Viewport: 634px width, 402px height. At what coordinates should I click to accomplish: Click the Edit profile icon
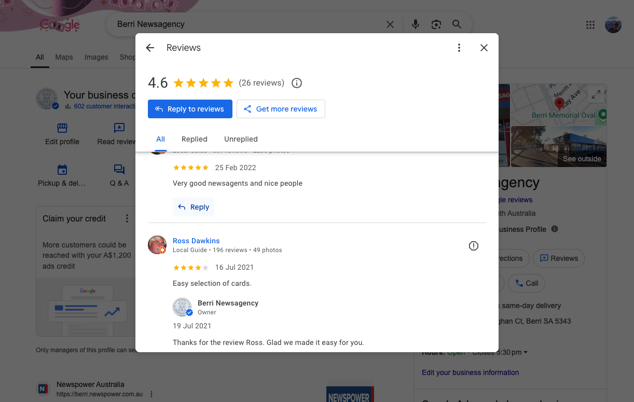coord(62,128)
